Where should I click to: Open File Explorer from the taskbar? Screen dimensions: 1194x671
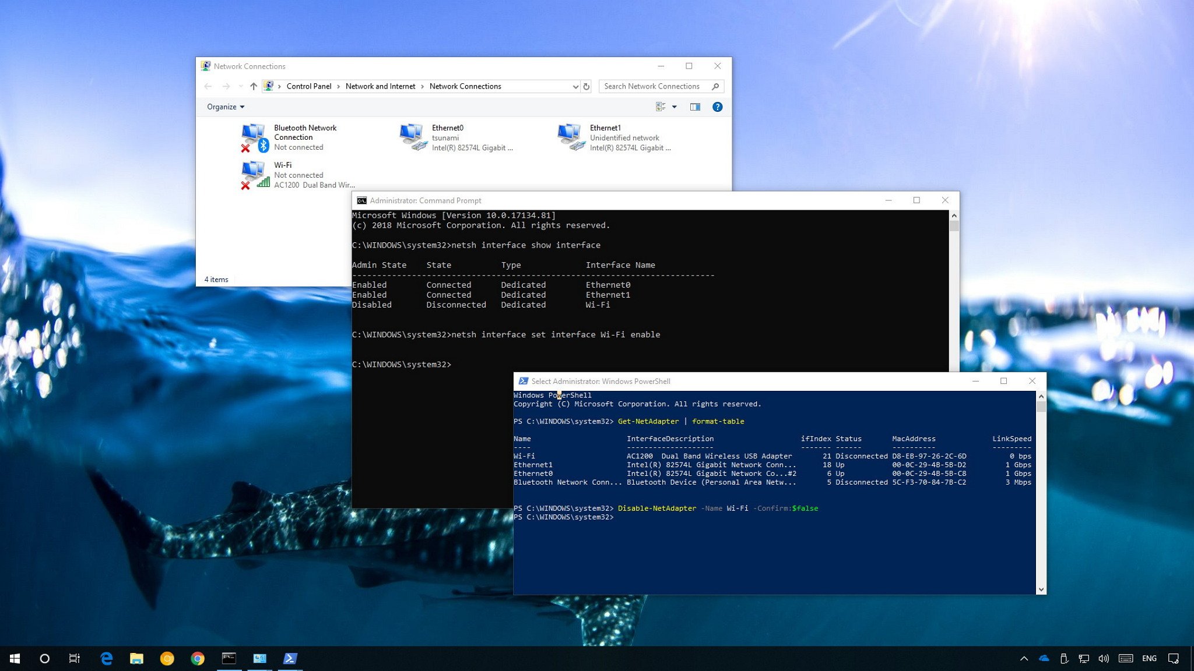136,658
